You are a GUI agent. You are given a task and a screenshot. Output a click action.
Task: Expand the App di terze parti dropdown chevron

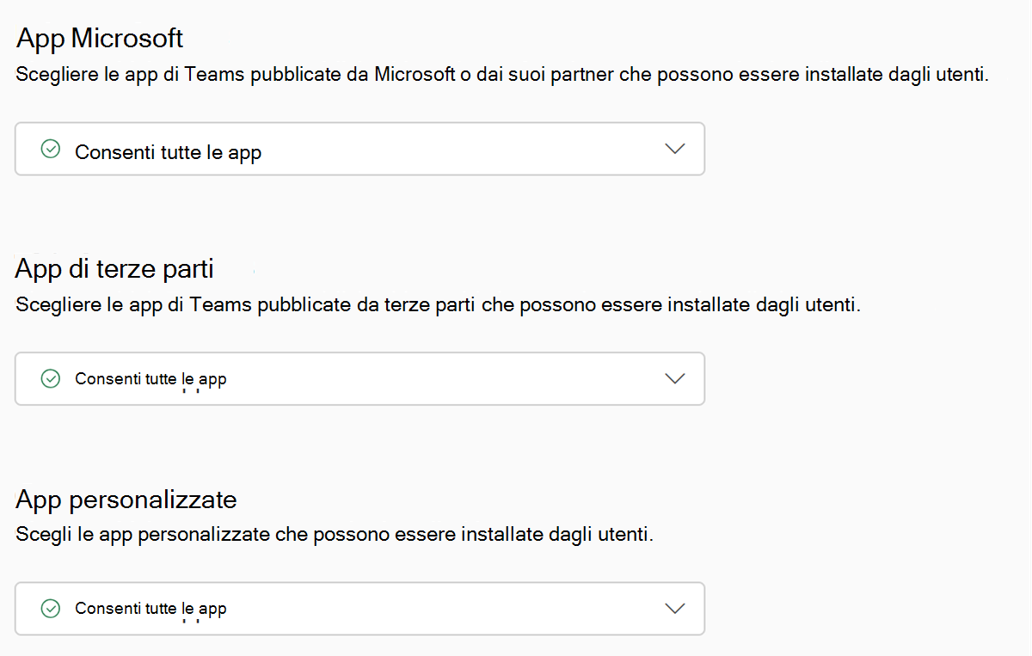point(675,378)
